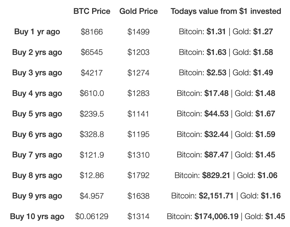
Task: Select the Buy 5 yrs ago row label
Action: click(x=37, y=114)
